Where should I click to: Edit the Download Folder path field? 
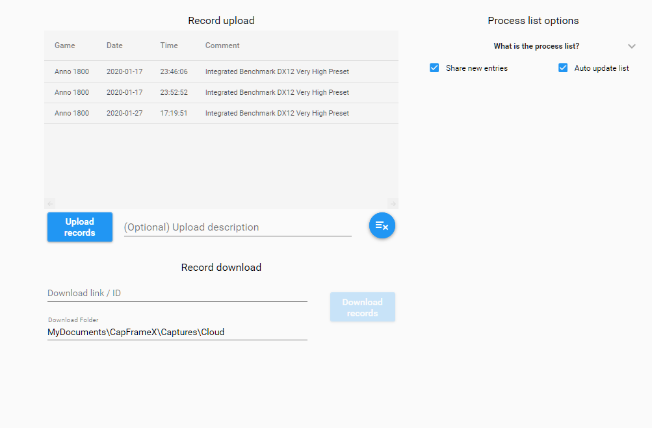tap(177, 332)
